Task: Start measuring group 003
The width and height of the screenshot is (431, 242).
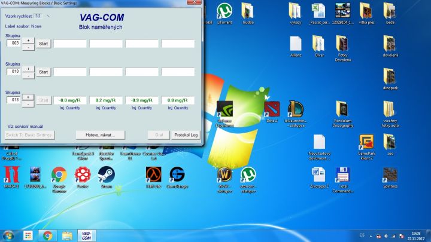Action: point(44,44)
